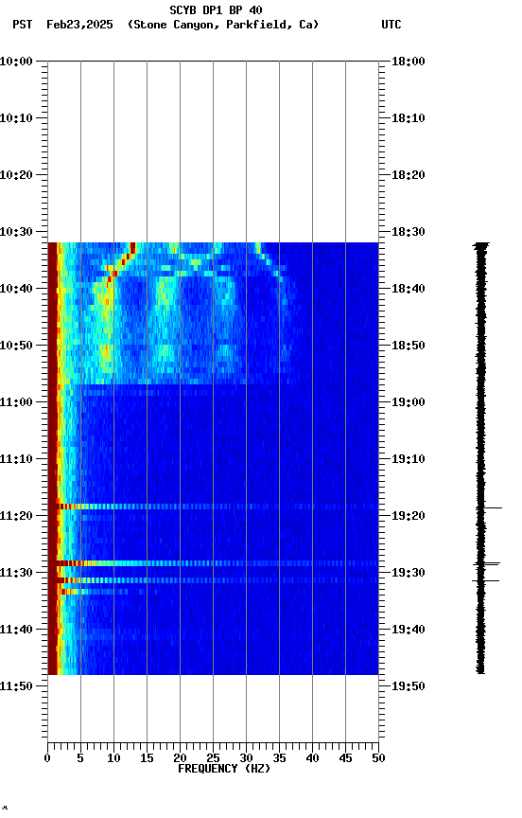Click the PST '11:40' time label
Screen dimensions: 522x818
point(16,631)
